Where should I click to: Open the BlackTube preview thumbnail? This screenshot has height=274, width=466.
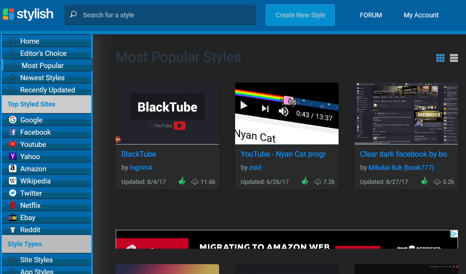pyautogui.click(x=167, y=113)
